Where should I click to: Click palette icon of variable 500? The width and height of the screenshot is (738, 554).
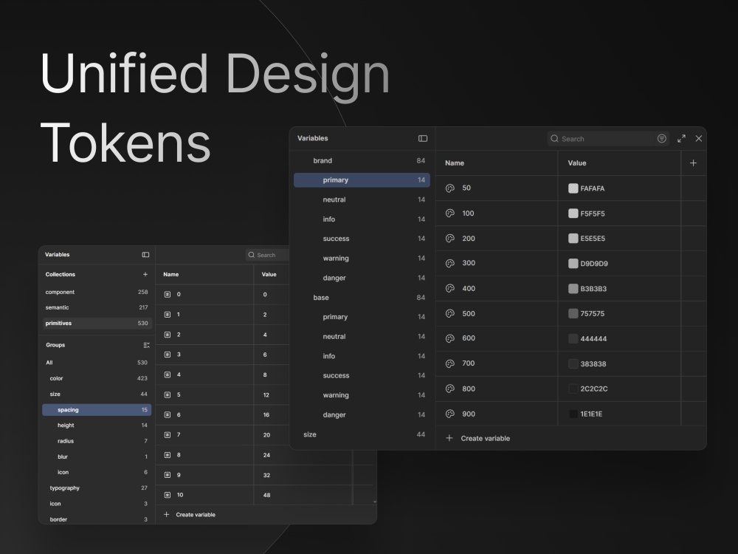click(450, 313)
